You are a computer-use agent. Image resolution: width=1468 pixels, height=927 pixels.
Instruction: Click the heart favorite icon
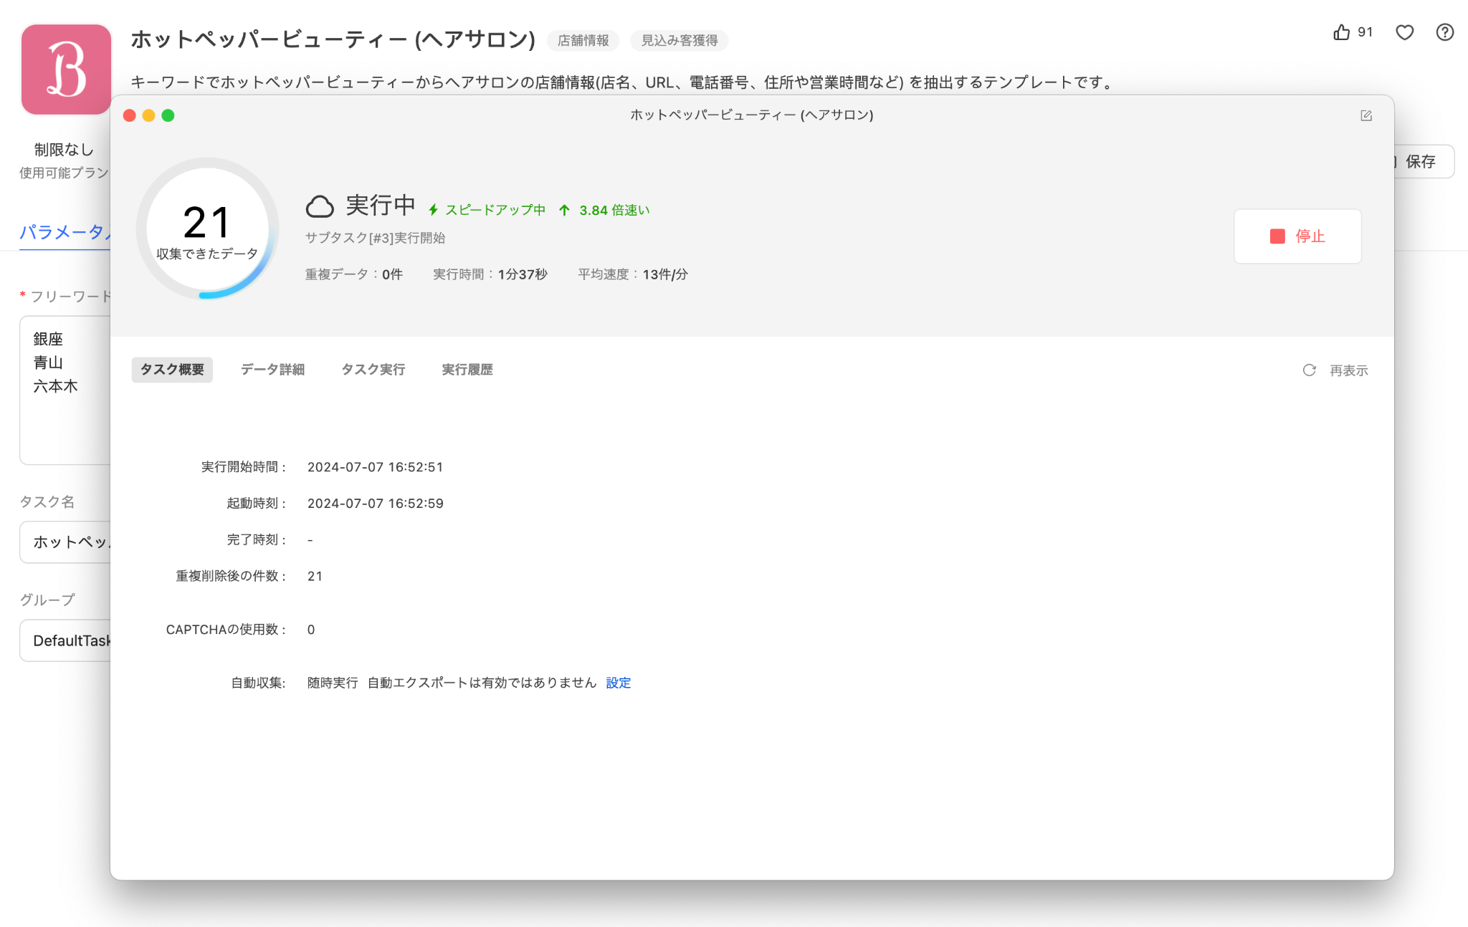point(1404,32)
